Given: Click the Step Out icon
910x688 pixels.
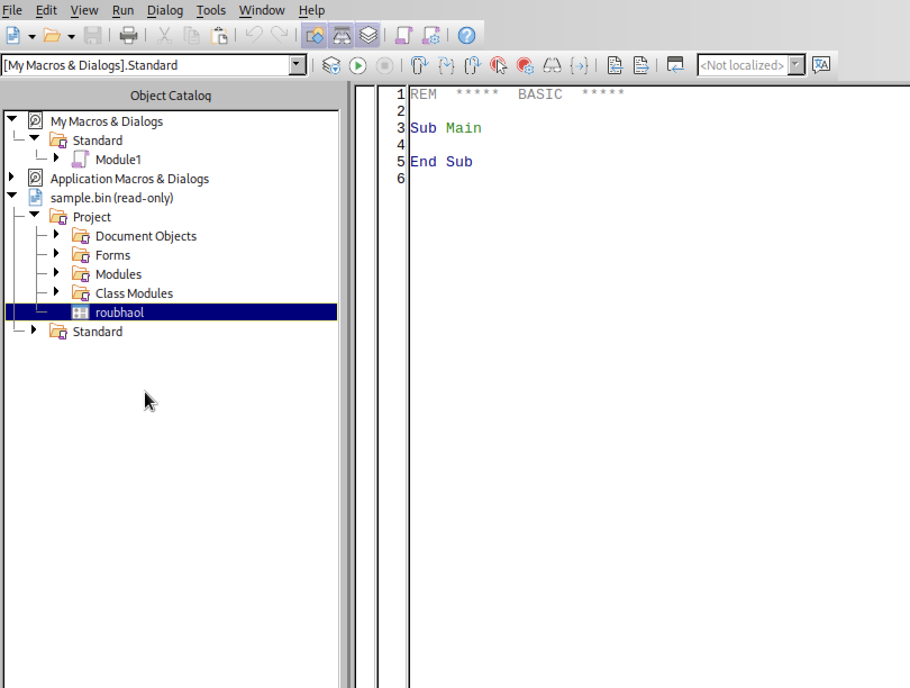Looking at the screenshot, I should click(472, 65).
